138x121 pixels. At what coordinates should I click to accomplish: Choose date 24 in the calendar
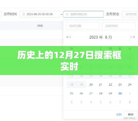[x=130, y=84]
